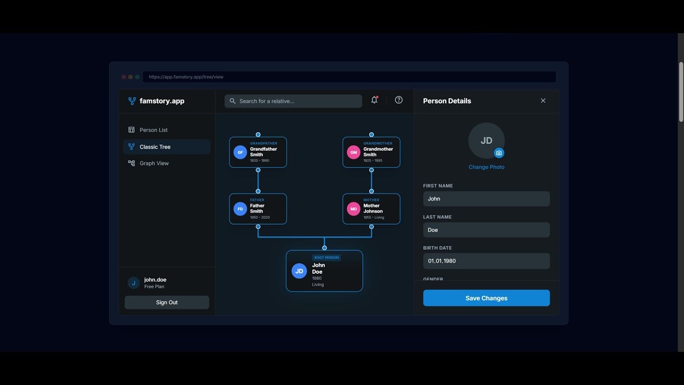Screen dimensions: 684x385
Task: Select the Grandfather Smith card
Action: pyautogui.click(x=258, y=152)
